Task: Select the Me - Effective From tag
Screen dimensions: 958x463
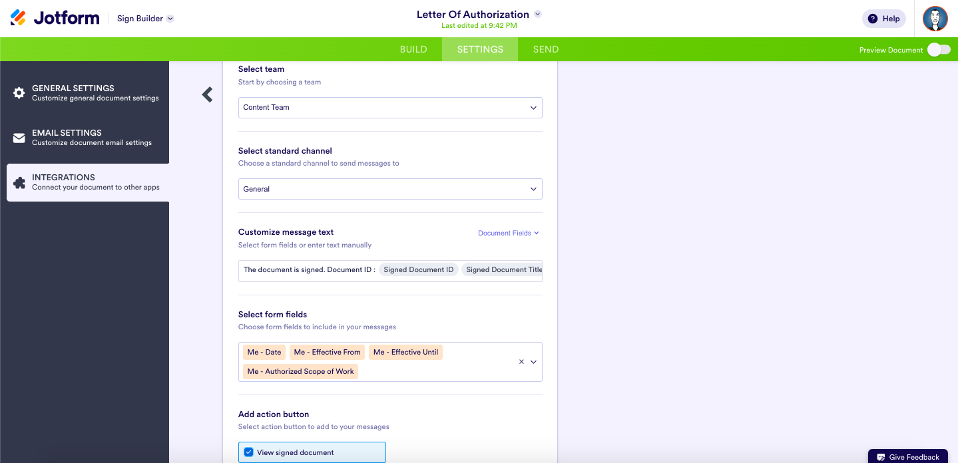Action: (x=327, y=353)
